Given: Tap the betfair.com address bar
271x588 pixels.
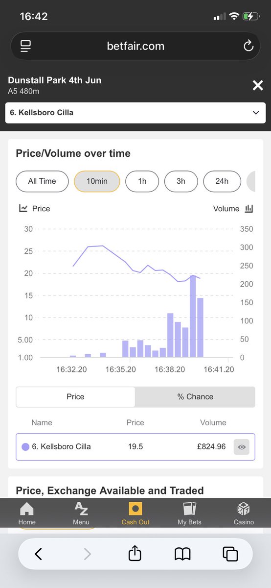Looking at the screenshot, I should tap(135, 46).
